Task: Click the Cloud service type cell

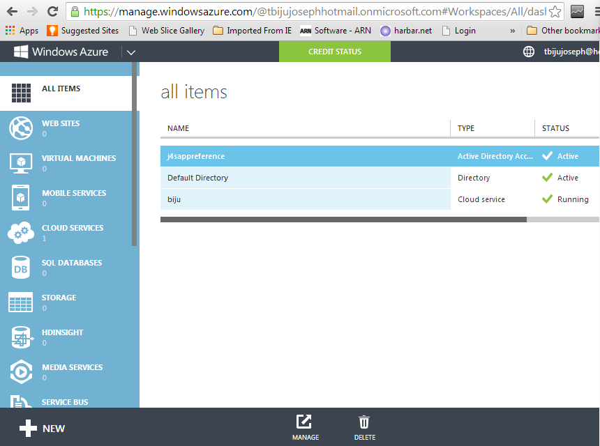Action: coord(481,199)
